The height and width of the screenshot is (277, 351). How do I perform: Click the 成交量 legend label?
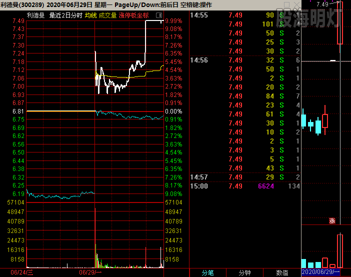[107, 15]
